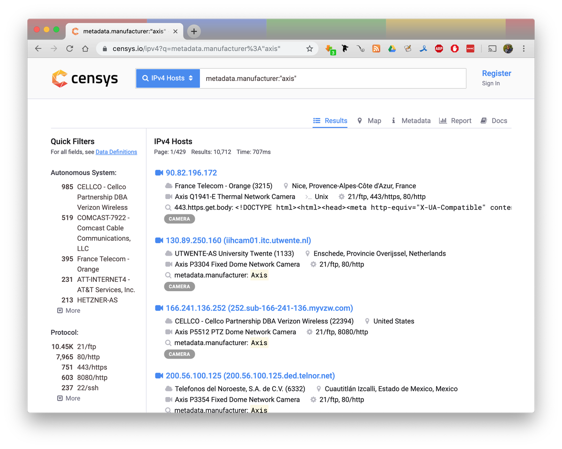This screenshot has height=449, width=562.
Task: Click the green download arrow extension
Action: tap(330, 49)
